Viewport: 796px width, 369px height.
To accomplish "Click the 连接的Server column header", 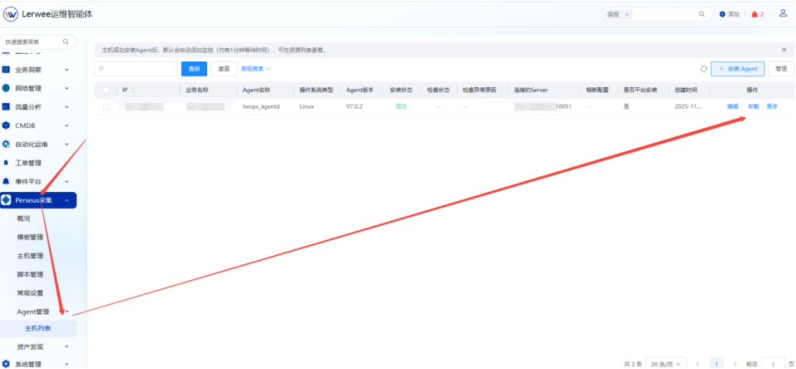I will pos(531,90).
